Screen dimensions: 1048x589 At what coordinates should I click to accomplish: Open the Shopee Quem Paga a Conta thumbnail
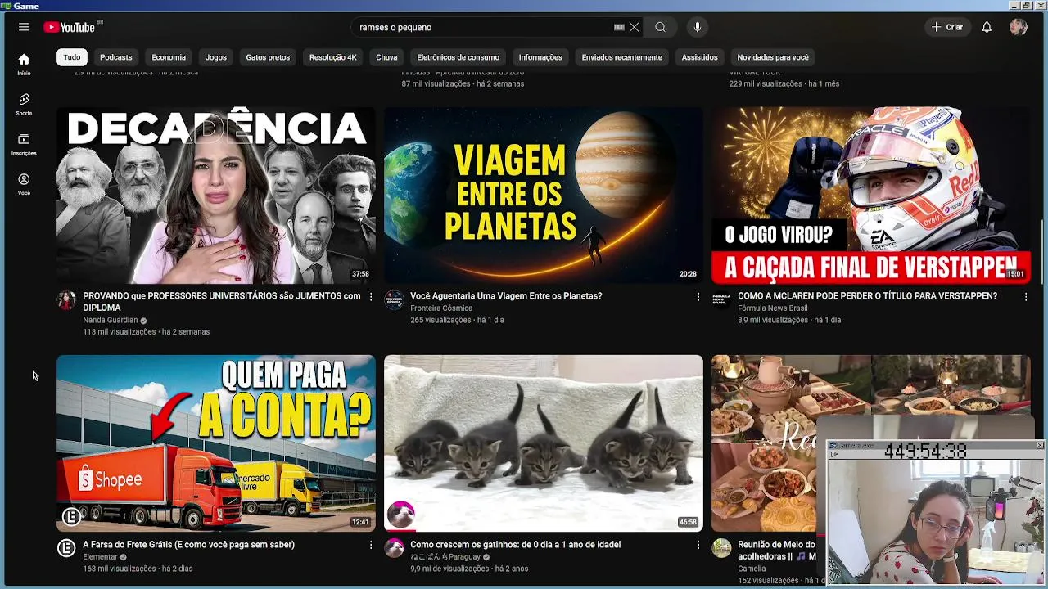pos(216,443)
